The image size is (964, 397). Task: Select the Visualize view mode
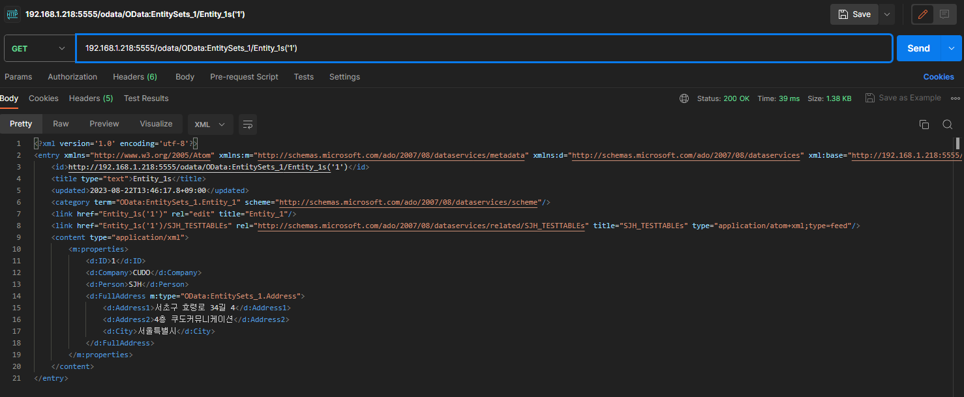click(x=156, y=124)
